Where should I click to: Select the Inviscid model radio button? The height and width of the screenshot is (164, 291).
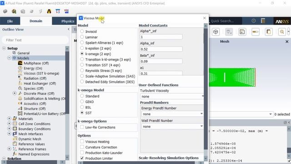(82, 31)
